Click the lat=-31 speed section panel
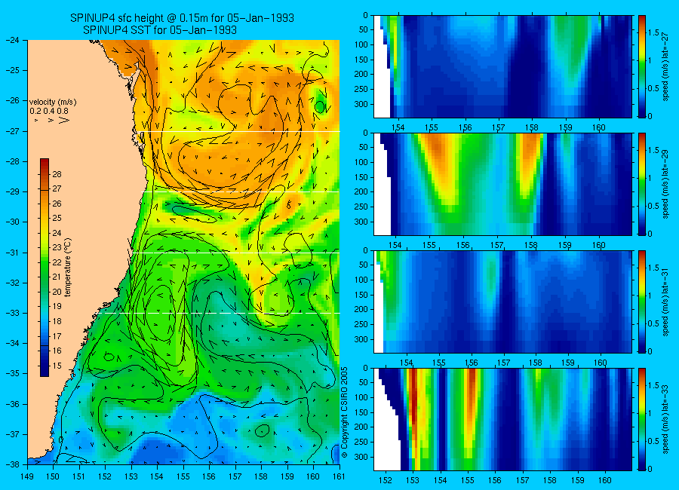The image size is (679, 490). tap(502, 302)
